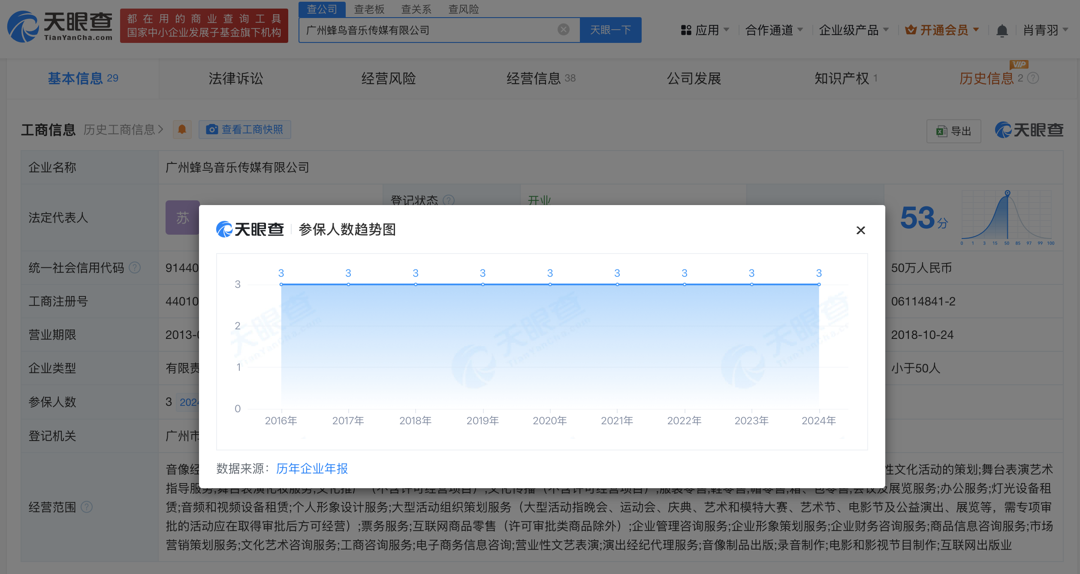
Task: Switch to the 查风险 search tab
Action: tap(463, 9)
